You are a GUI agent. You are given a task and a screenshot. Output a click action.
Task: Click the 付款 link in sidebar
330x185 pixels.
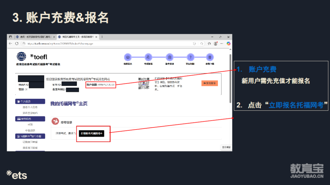(x=30, y=125)
